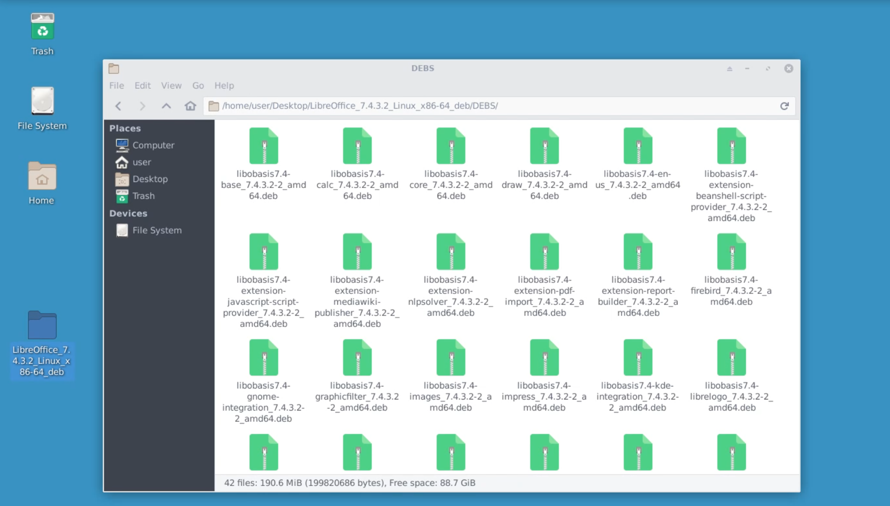Select libobasis7.4-core deb file icon
890x506 pixels.
(x=451, y=146)
